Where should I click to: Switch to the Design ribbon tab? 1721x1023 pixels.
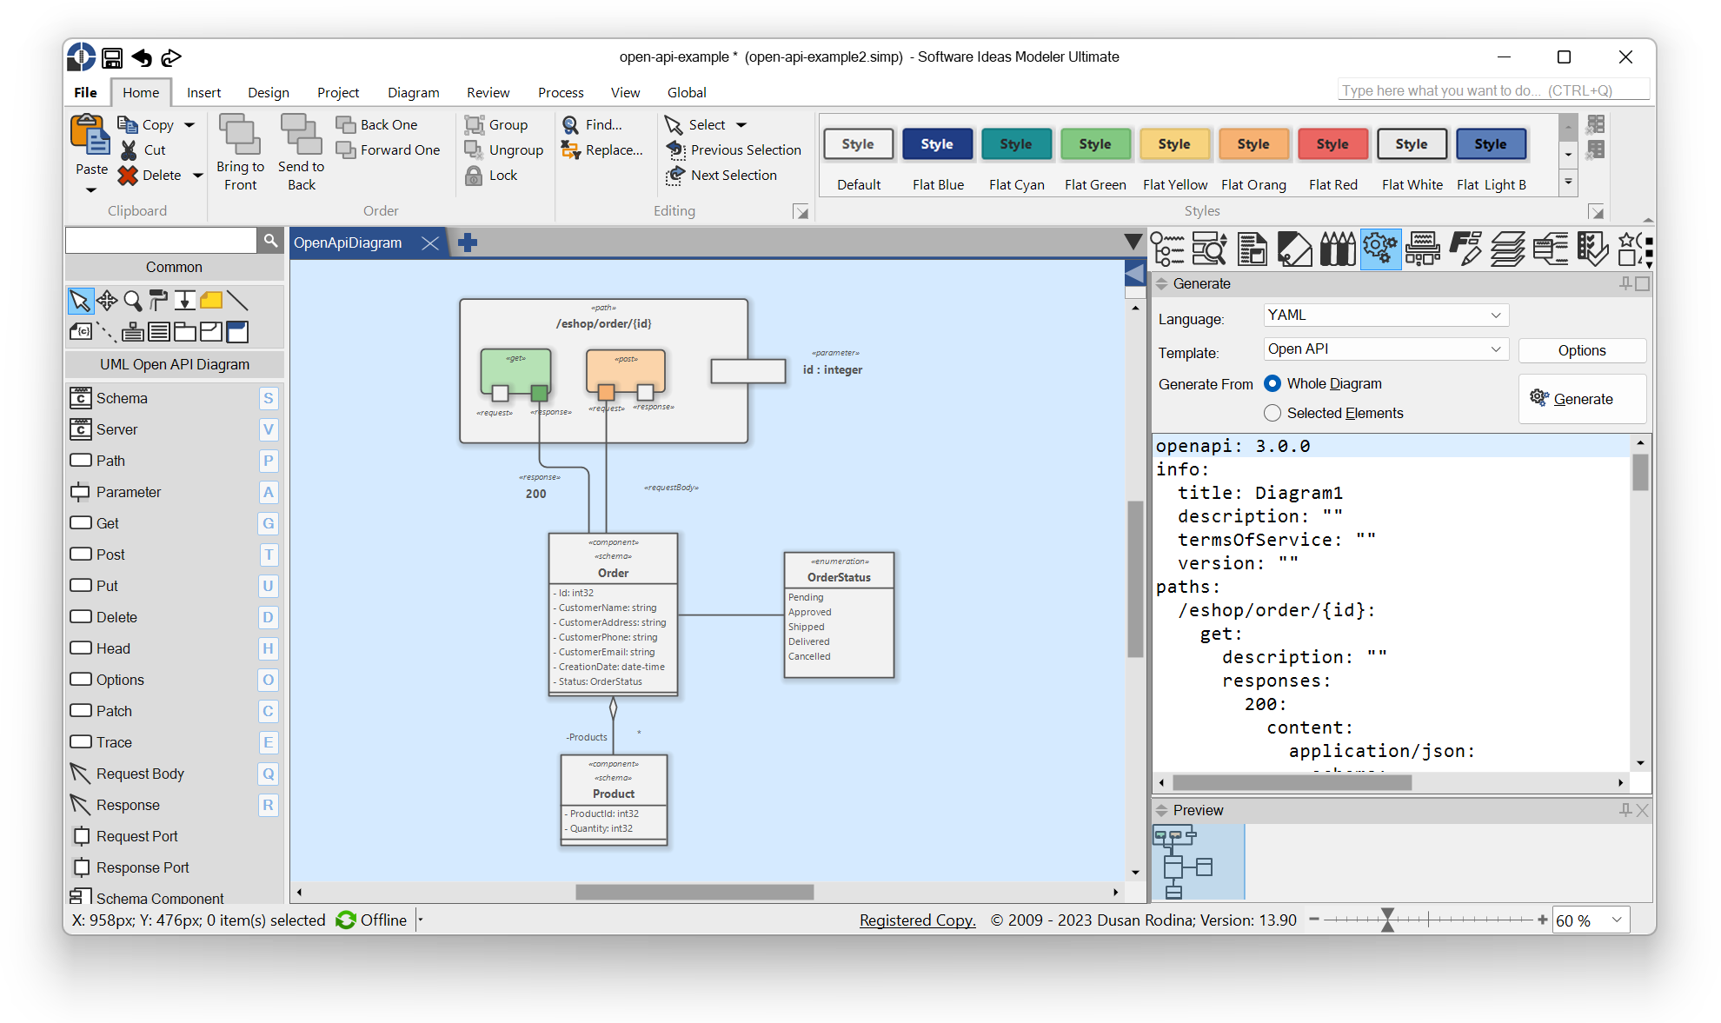pyautogui.click(x=268, y=92)
